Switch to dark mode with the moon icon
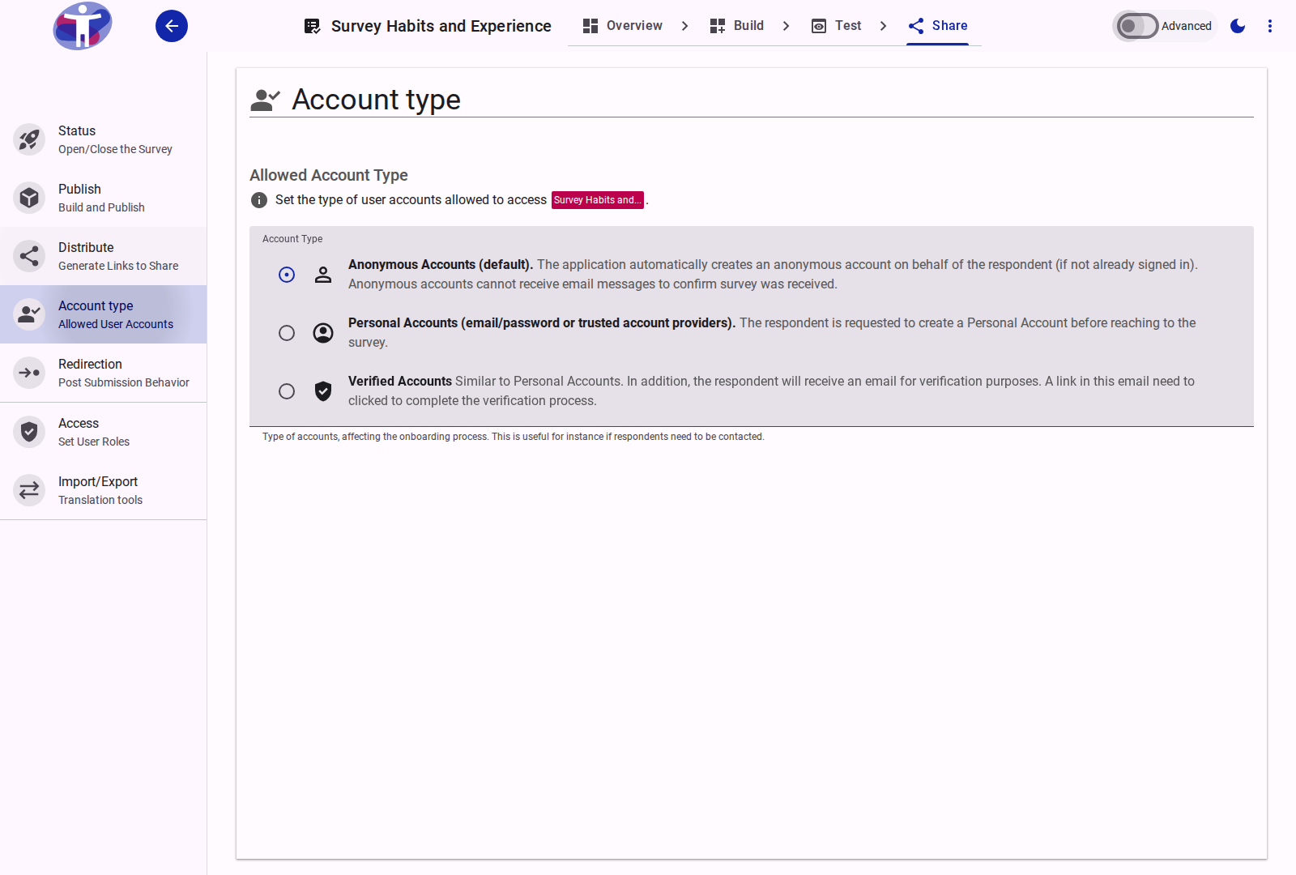 point(1238,26)
